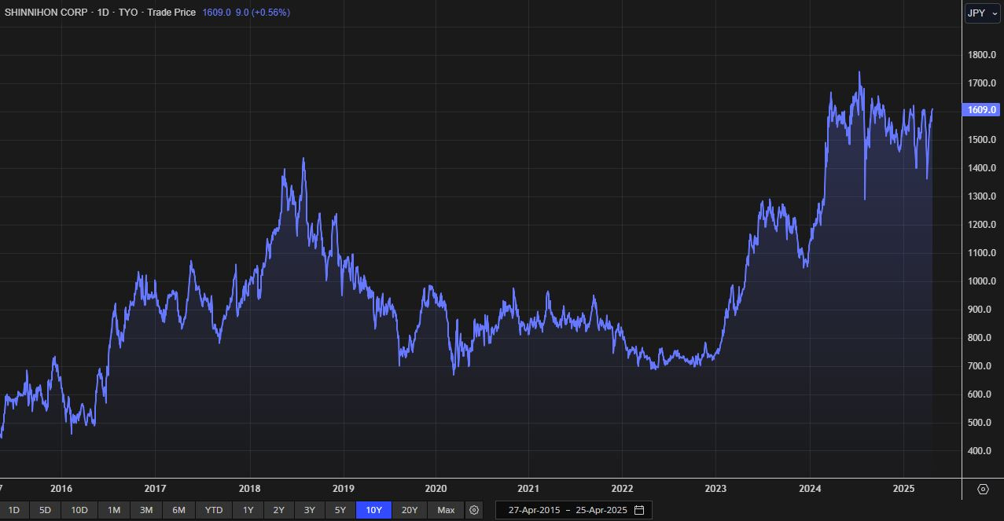Click the 2022 label on time axis

click(x=623, y=489)
